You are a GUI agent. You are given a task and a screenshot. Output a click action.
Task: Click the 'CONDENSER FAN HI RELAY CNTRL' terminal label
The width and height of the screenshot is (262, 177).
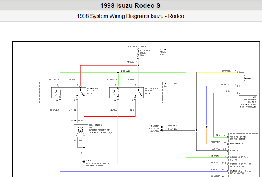[240, 165]
